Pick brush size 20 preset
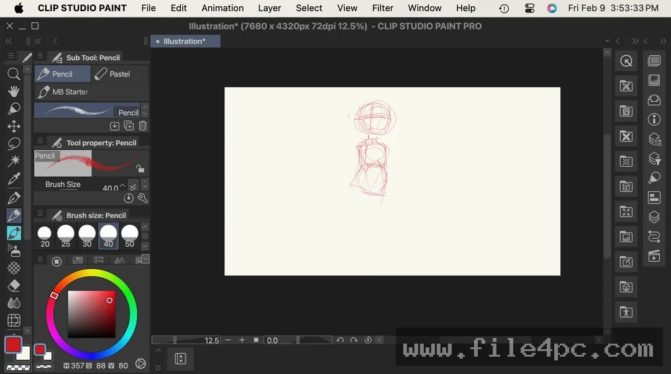 [x=45, y=236]
